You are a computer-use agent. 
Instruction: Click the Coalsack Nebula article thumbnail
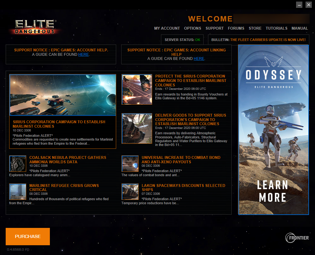pos(18,164)
